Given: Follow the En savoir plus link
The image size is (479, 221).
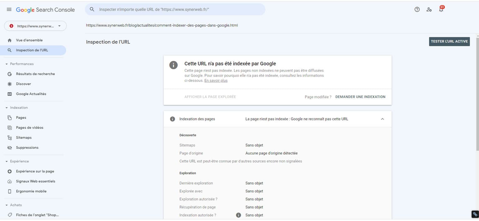Looking at the screenshot, I should pyautogui.click(x=216, y=81).
